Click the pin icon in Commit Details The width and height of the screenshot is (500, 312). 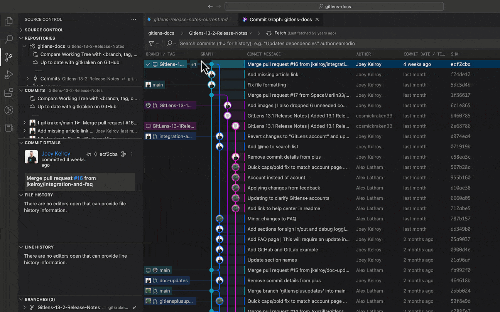[88, 154]
